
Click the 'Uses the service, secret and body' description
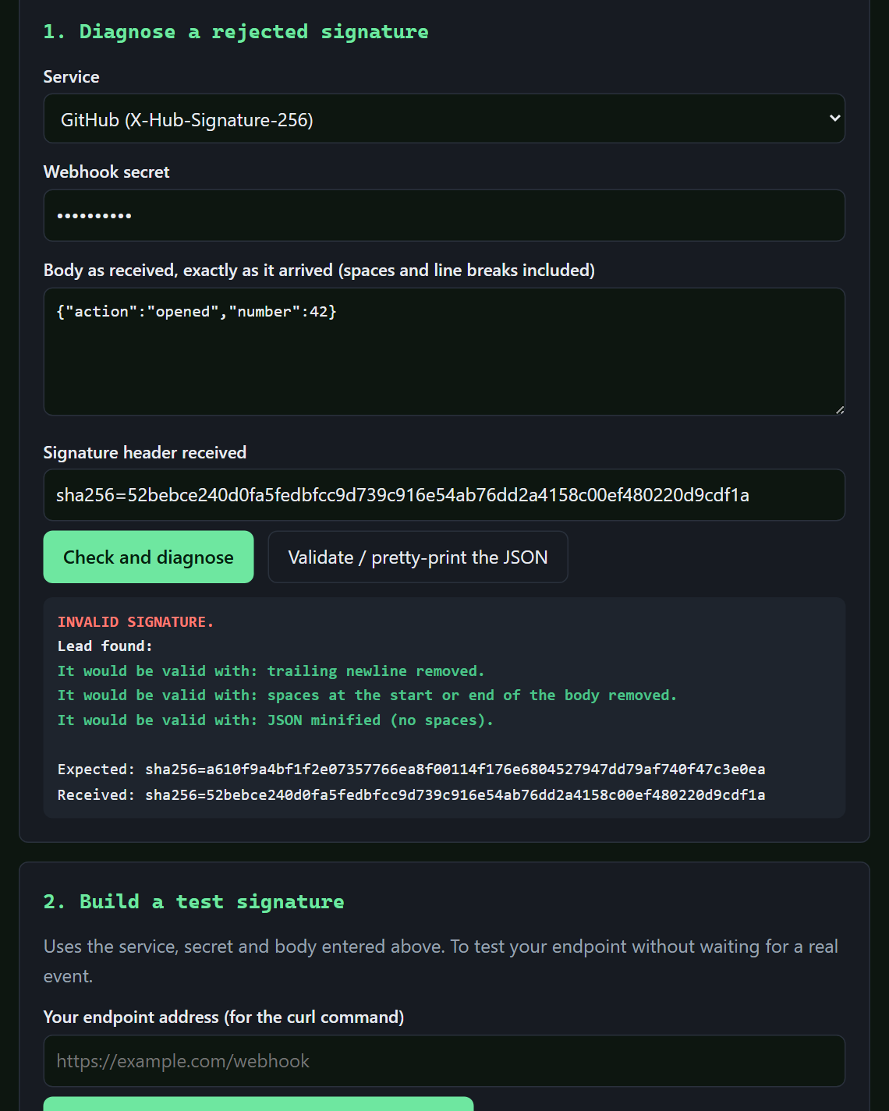441,961
